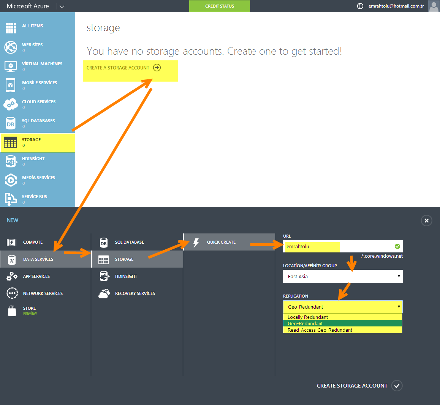
Task: Click the green URL validation checkmark
Action: [x=397, y=246]
